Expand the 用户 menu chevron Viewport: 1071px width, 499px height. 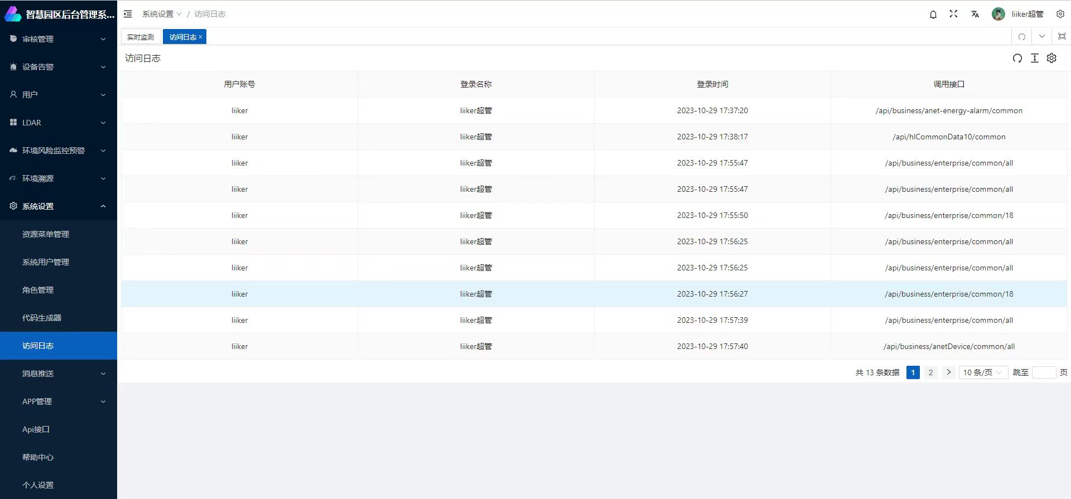[x=103, y=95]
